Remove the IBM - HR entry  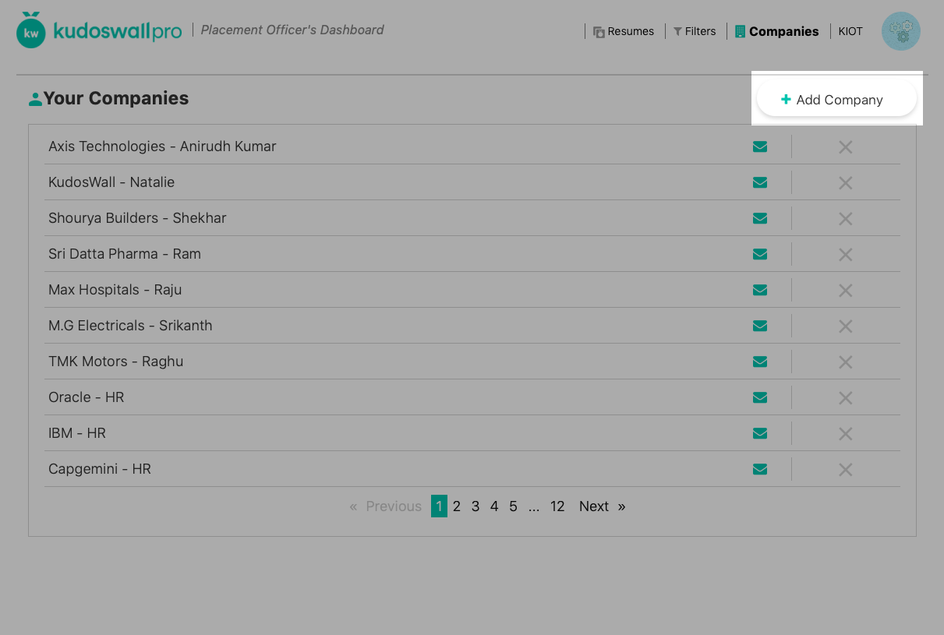(x=845, y=433)
